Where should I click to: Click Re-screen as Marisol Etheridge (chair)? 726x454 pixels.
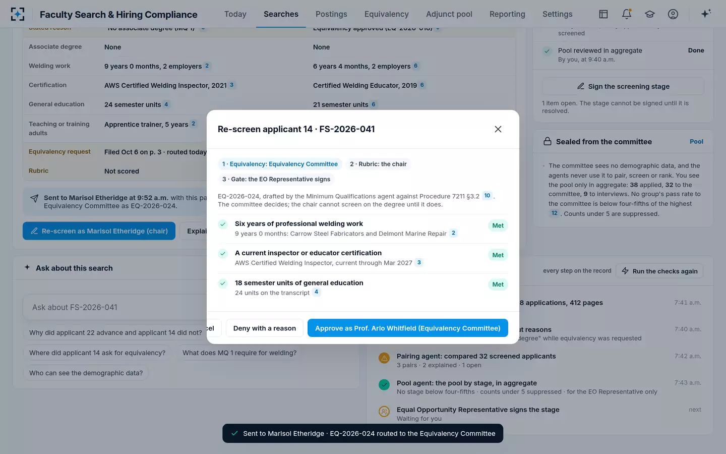point(99,231)
